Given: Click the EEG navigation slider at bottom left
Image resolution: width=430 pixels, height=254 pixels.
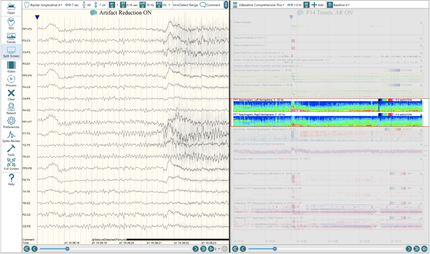Looking at the screenshot, I should click(x=67, y=248).
